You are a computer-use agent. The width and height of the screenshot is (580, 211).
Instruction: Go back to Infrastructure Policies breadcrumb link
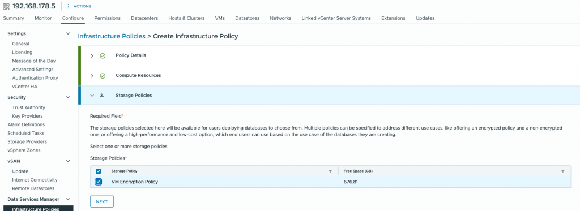coord(112,36)
